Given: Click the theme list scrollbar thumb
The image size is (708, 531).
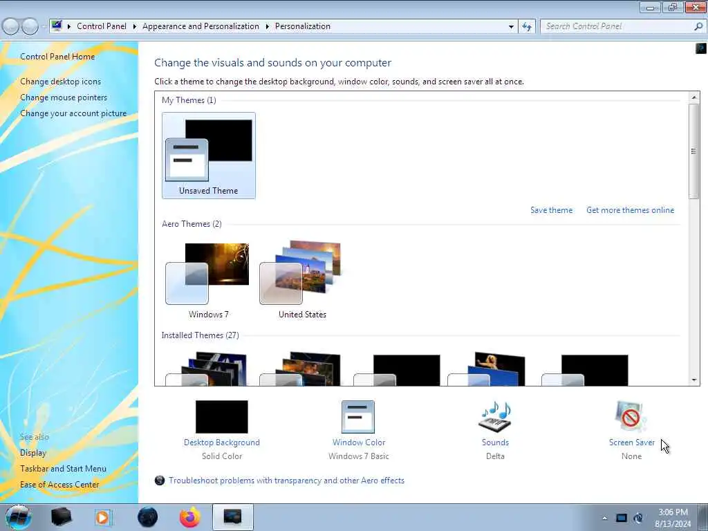Looking at the screenshot, I should click(x=694, y=151).
